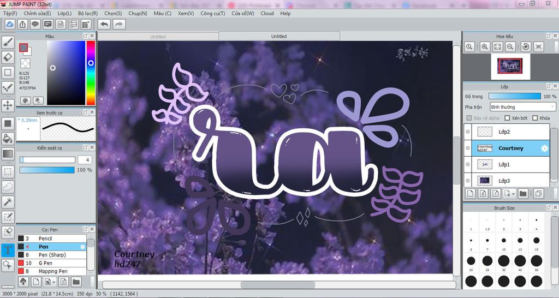Image resolution: width=559 pixels, height=298 pixels.
Task: Select the Magic Wand tool
Action: (8, 202)
